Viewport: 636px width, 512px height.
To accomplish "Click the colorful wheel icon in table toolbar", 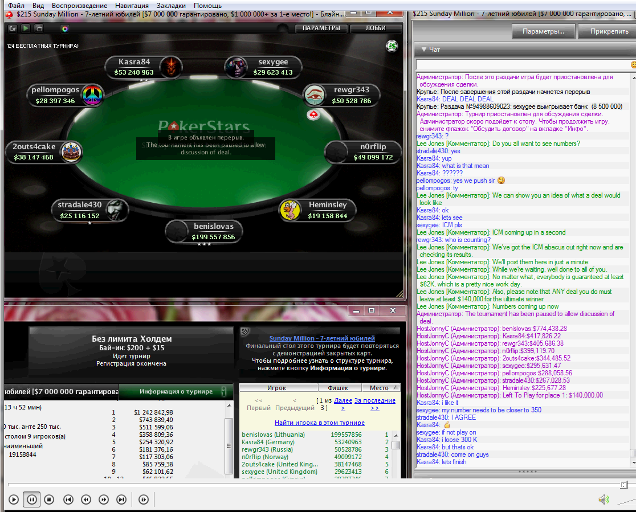I will pyautogui.click(x=64, y=28).
